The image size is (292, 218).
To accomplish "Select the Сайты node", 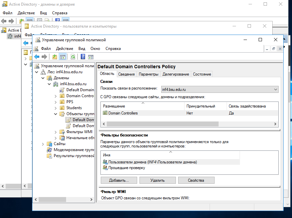I will pyautogui.click(x=59, y=144).
